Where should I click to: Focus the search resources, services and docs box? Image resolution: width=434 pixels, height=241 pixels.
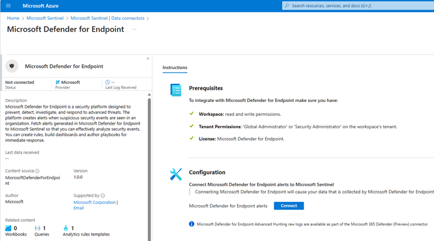click(358, 5)
